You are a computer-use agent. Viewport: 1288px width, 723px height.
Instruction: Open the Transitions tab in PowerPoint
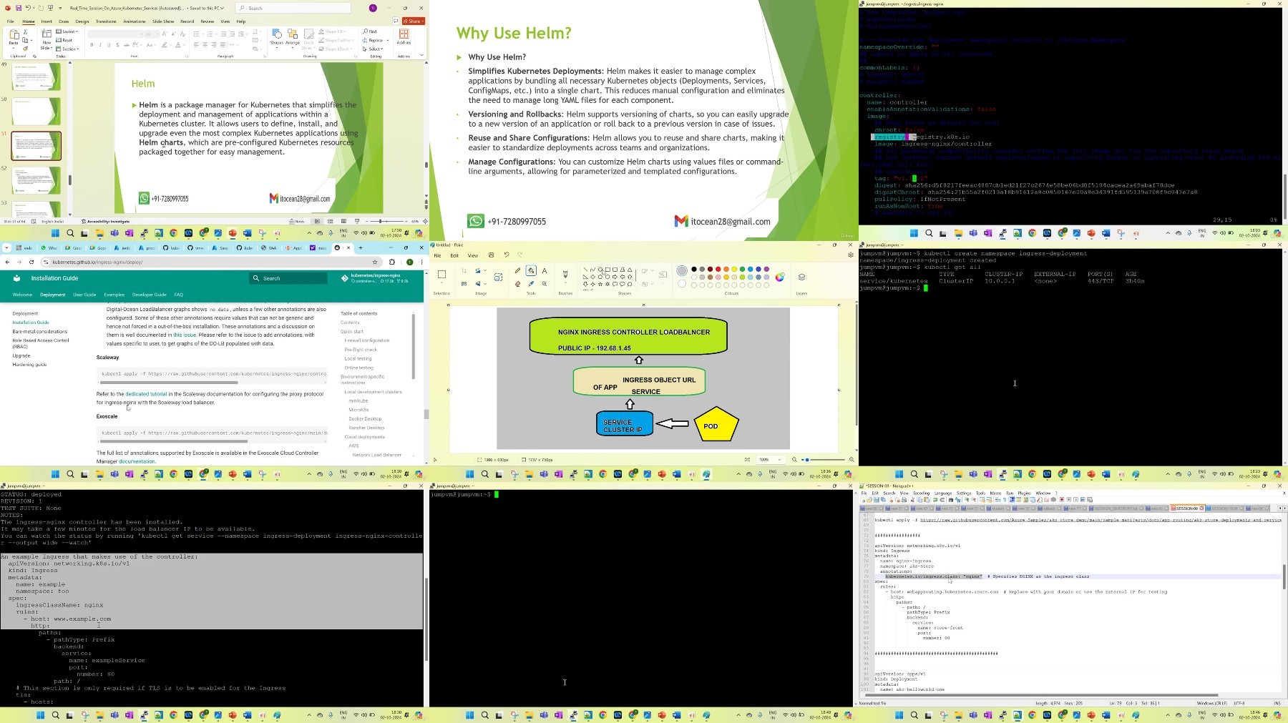click(x=106, y=21)
